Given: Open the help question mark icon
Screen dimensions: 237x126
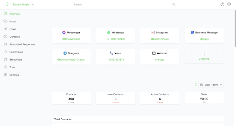Looking at the screenshot, I should [x=222, y=4].
